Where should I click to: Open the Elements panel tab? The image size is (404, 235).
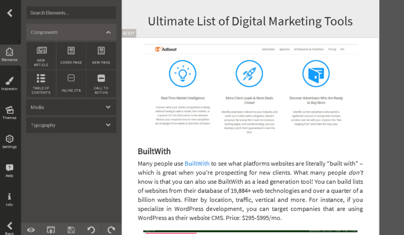[x=10, y=55]
